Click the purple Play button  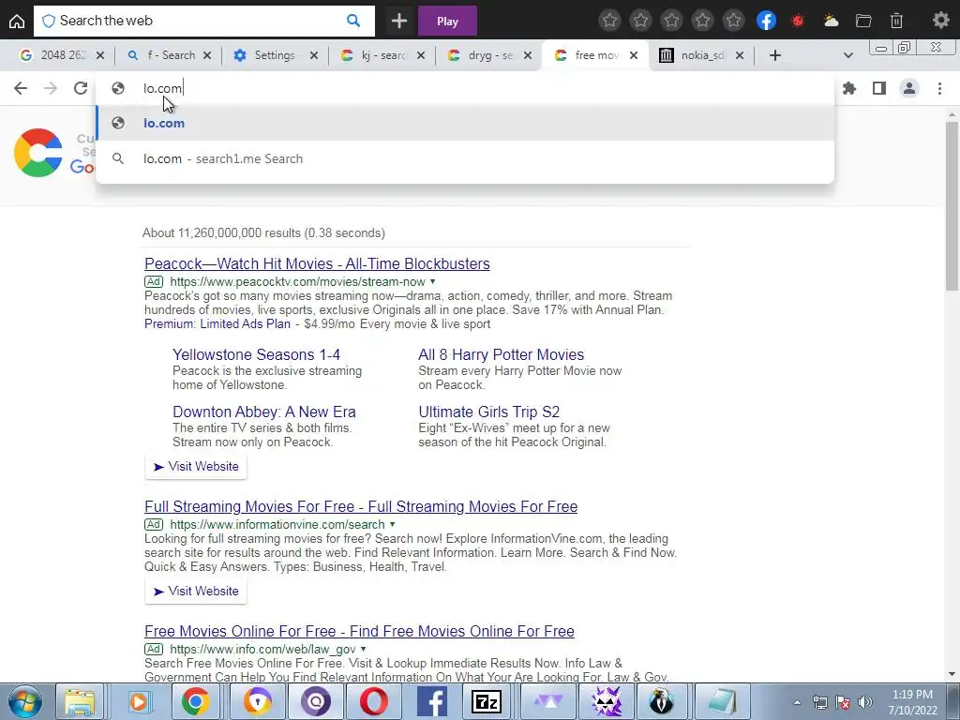447,22
